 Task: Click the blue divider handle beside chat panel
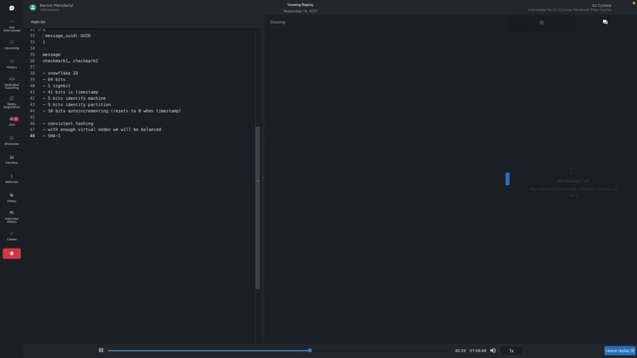(508, 179)
